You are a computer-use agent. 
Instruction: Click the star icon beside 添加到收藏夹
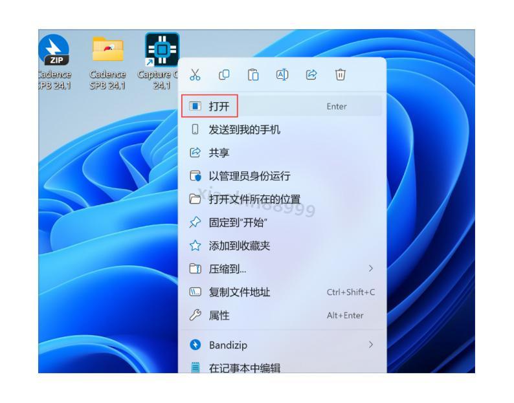(x=195, y=246)
